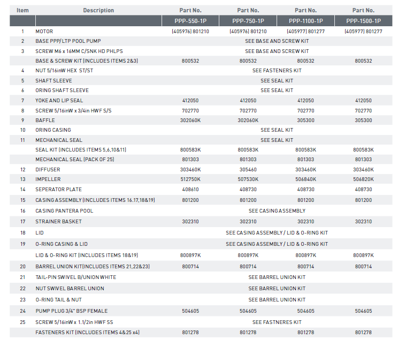This screenshot has width=398, height=339.
Task: Click BARREL UNION KIT (INCLUDES ITEMS 21,22&23) description
Action: (x=93, y=267)
